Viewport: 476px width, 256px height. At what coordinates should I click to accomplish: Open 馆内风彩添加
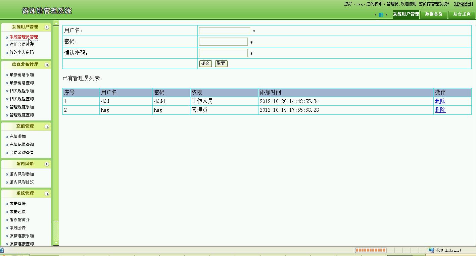pos(21,174)
